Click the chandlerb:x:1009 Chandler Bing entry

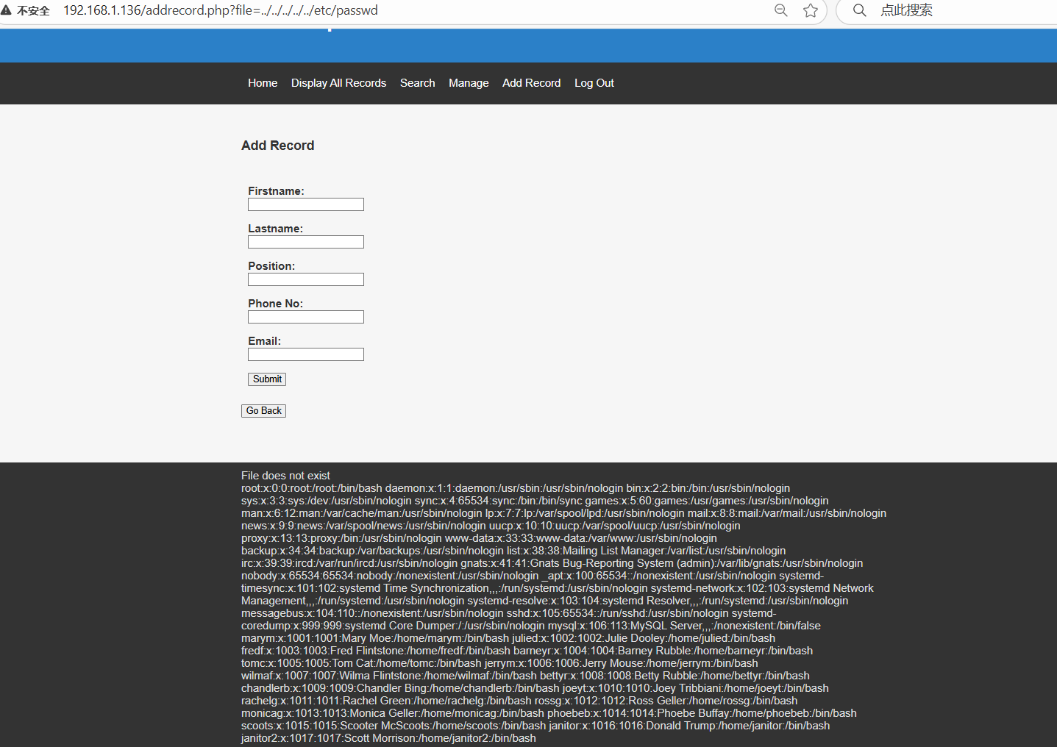coord(400,688)
